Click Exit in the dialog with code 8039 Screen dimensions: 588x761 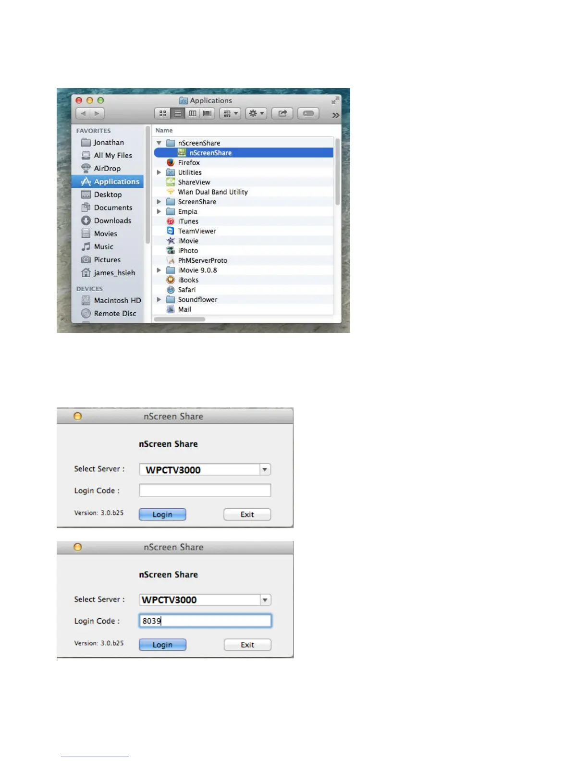[x=247, y=645]
